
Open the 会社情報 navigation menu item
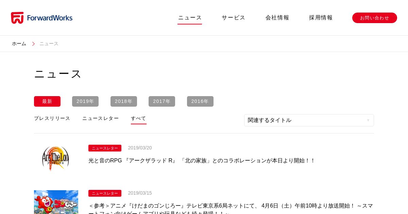click(x=277, y=18)
